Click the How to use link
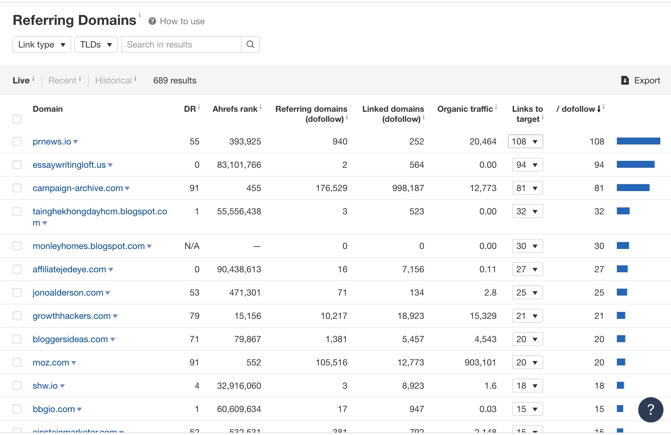The height and width of the screenshot is (435, 671). (x=182, y=21)
